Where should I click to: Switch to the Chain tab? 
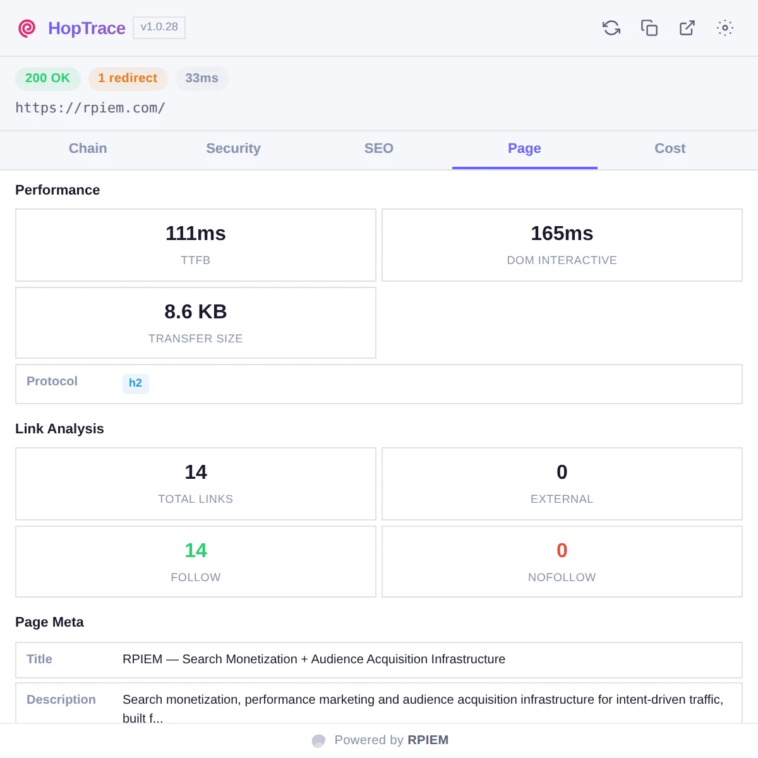point(88,148)
